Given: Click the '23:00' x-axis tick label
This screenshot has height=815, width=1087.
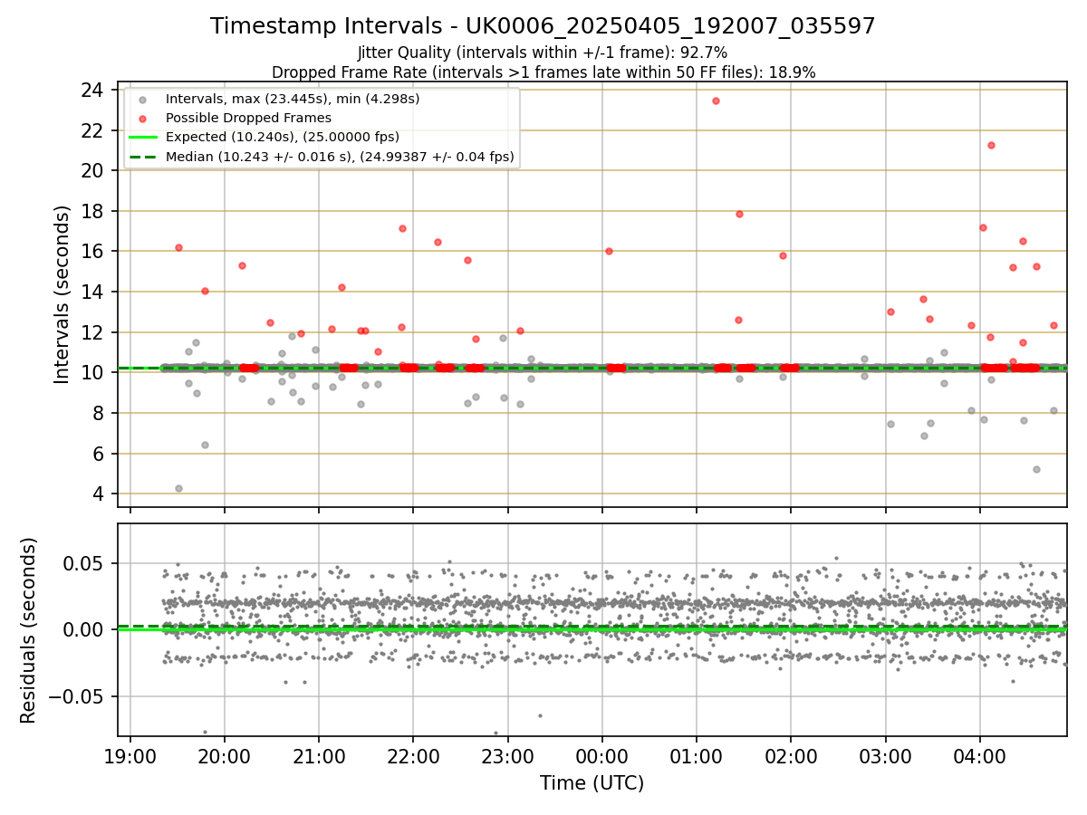Looking at the screenshot, I should [507, 755].
